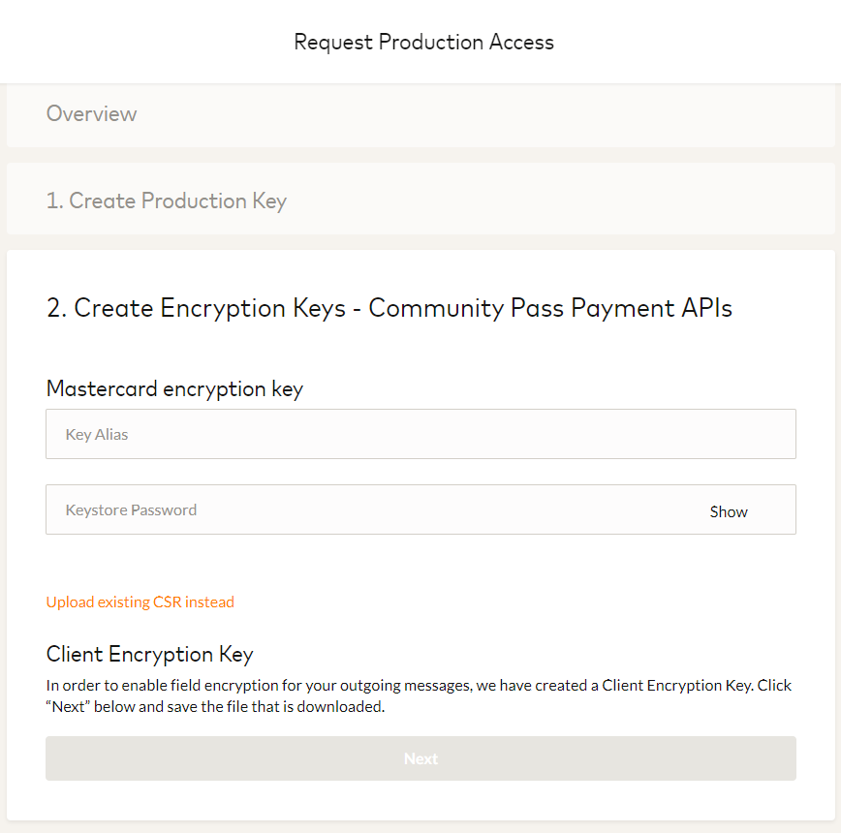Show the keystore password
This screenshot has height=833, width=841.
tap(729, 511)
